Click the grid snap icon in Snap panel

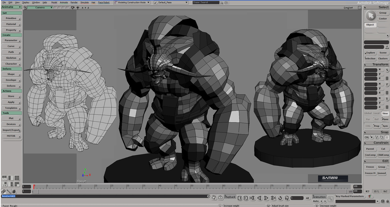point(387,137)
